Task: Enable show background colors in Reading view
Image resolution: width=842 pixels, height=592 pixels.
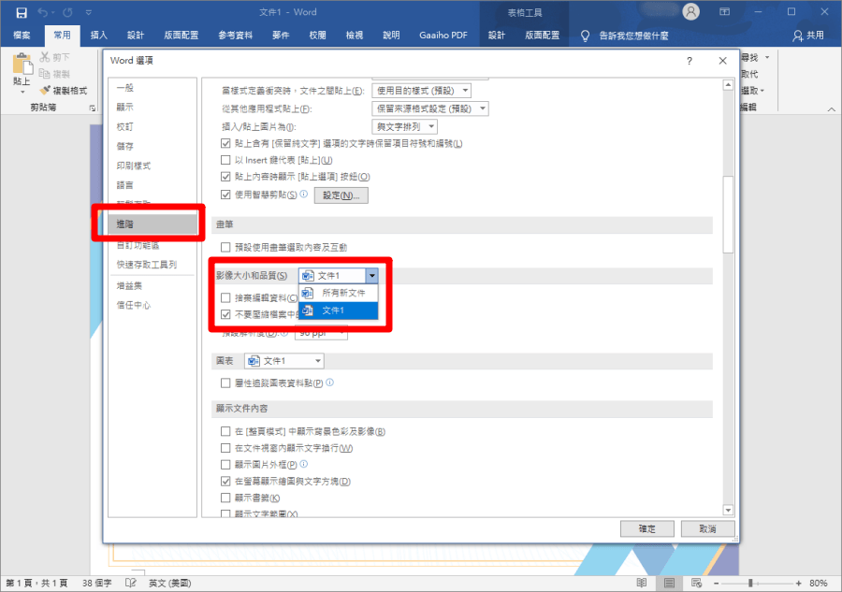Action: pyautogui.click(x=225, y=431)
